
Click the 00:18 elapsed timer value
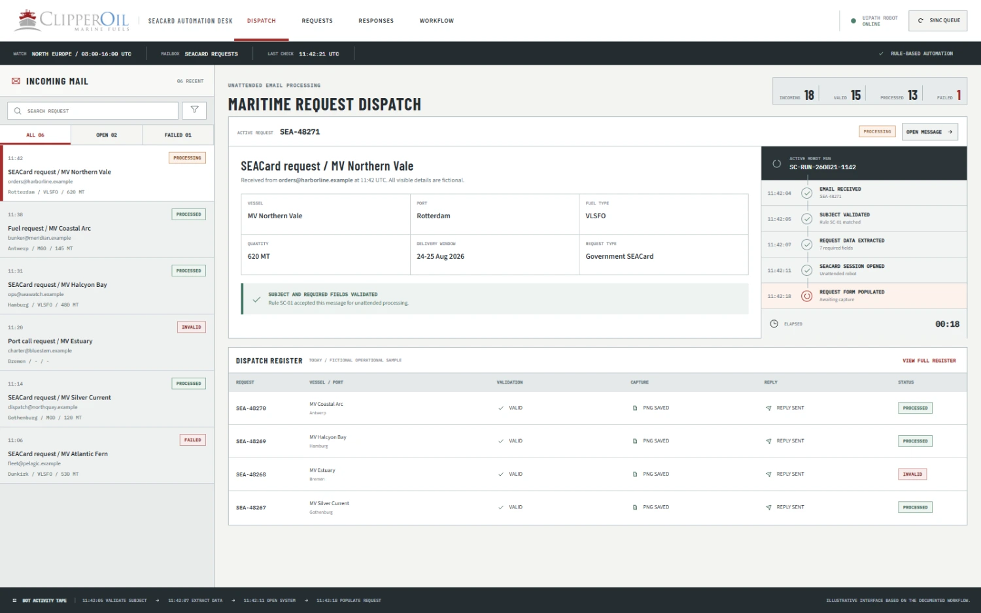pyautogui.click(x=947, y=324)
